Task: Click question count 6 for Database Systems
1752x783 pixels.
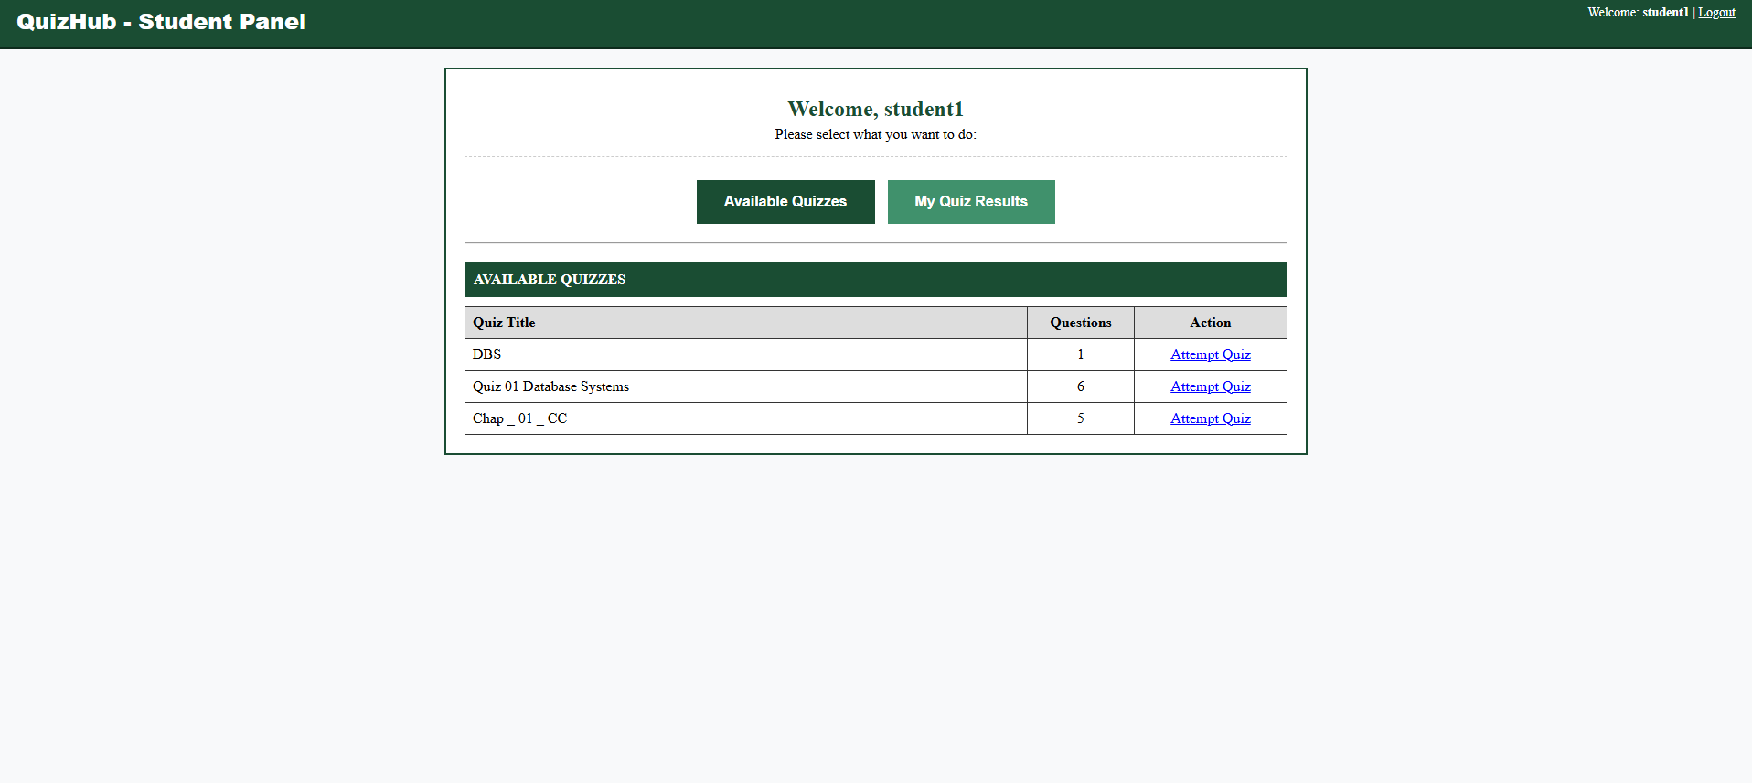Action: click(x=1080, y=386)
